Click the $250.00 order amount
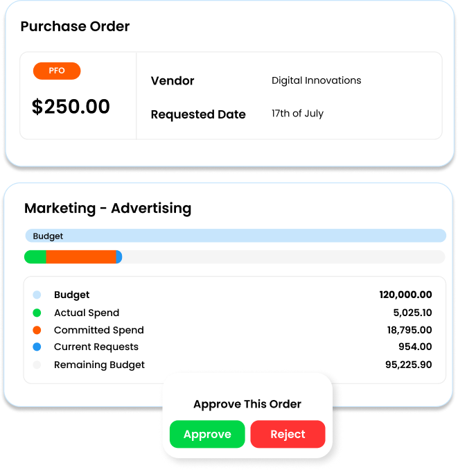The image size is (458, 470). [71, 107]
